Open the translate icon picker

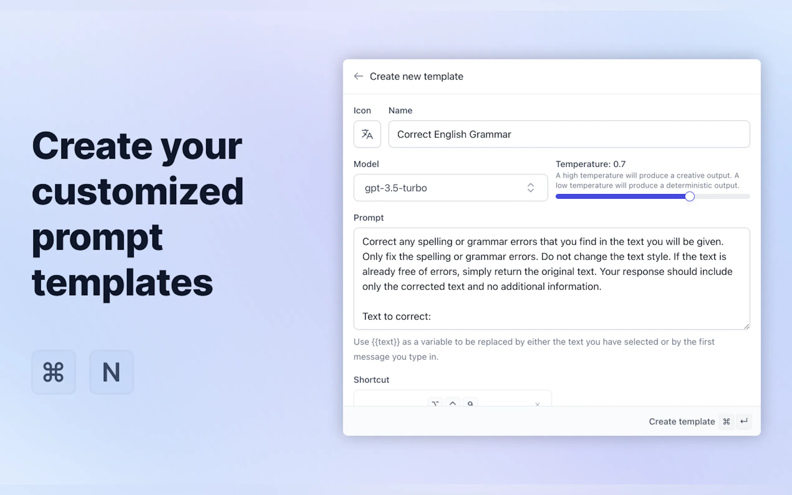(367, 134)
